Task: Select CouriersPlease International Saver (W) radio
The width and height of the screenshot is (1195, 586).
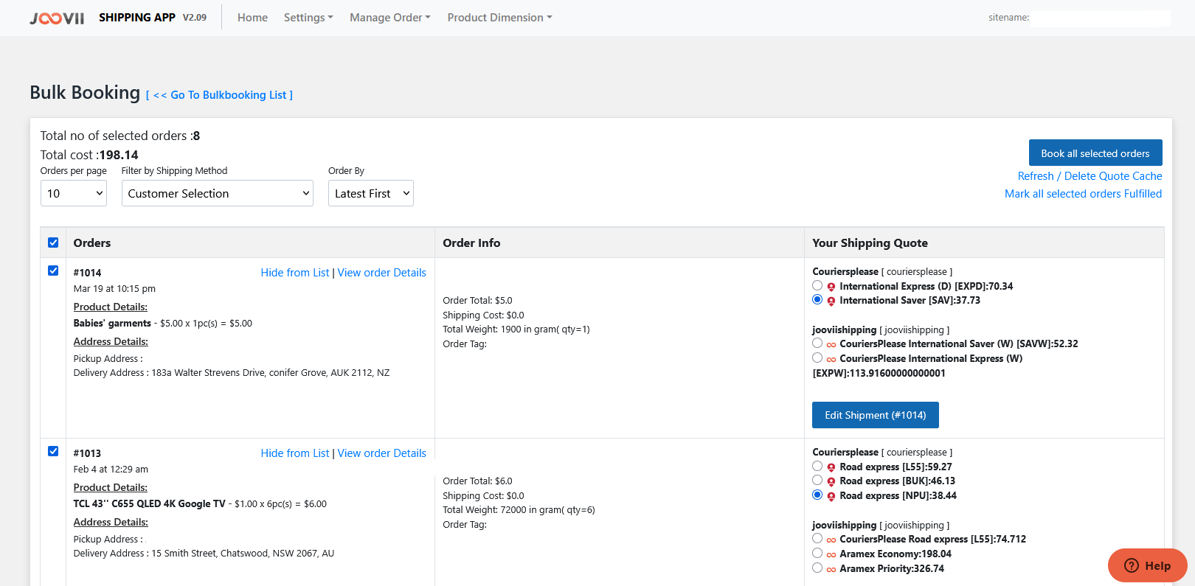Action: 817,343
